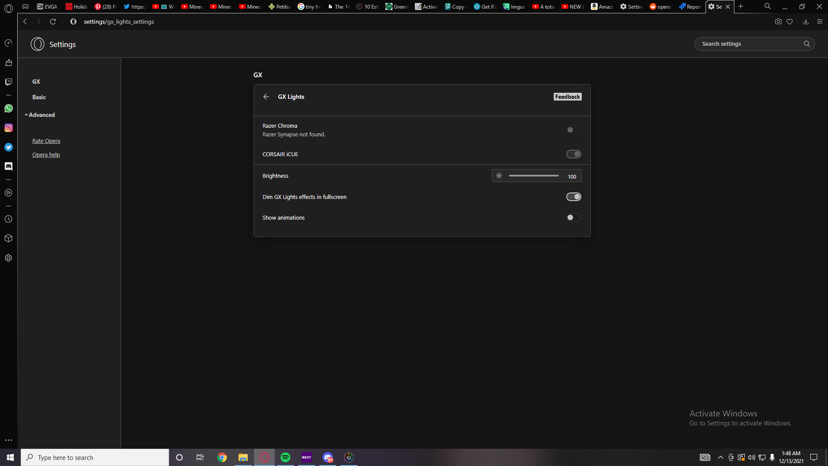Image resolution: width=828 pixels, height=466 pixels.
Task: Click the File Explorer icon in taskbar
Action: tap(243, 457)
